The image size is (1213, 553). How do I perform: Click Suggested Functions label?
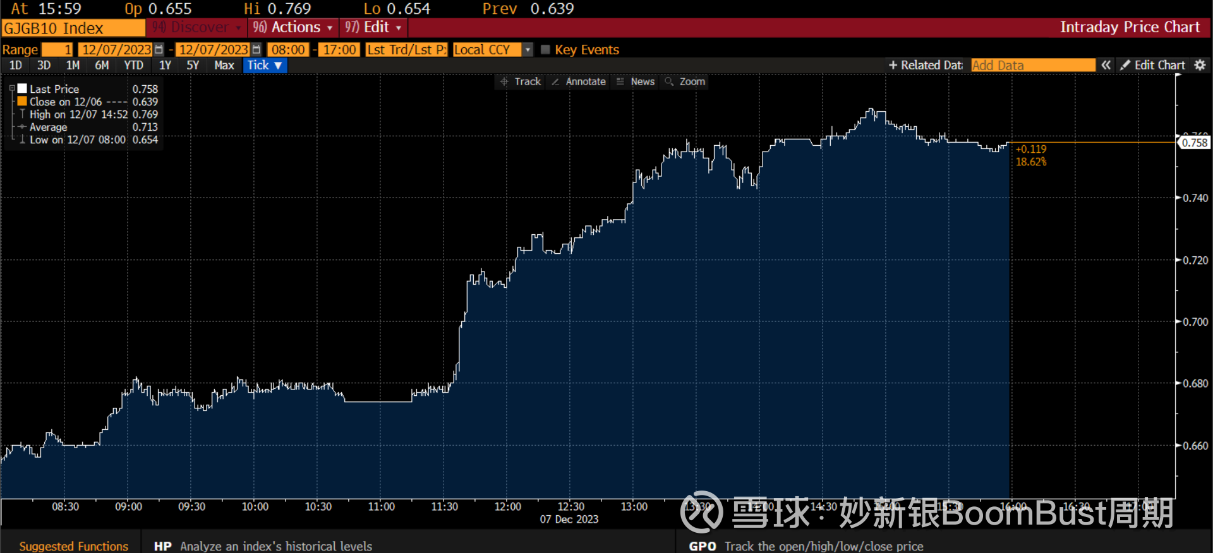pos(73,546)
